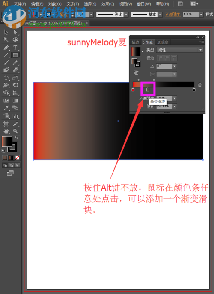
Task: Reset to default fill and stroke
Action: (x=3, y=151)
